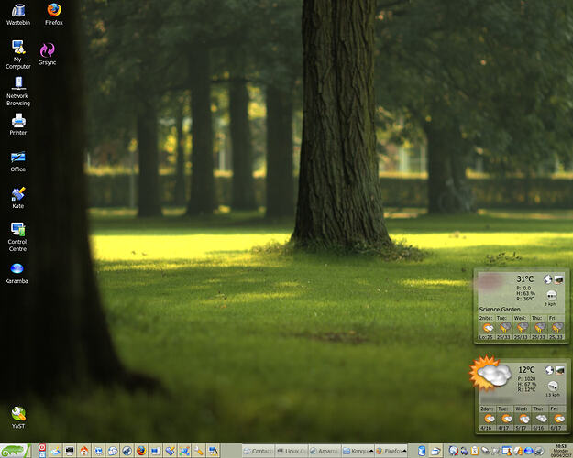
Task: Open the My Computer desktop icon
Action: (18, 54)
